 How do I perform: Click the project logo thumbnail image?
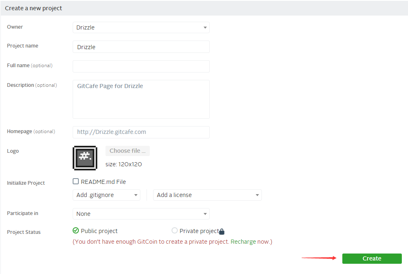click(x=85, y=158)
